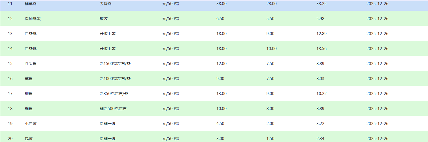Select the 38.00 highest price cell
The height and width of the screenshot is (142, 428).
222,4
